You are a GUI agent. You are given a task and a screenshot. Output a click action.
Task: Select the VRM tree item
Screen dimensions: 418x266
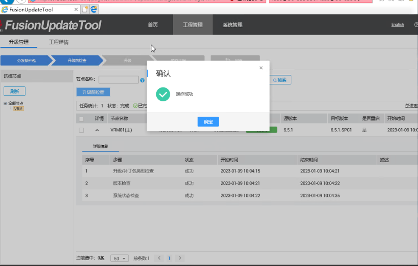18,109
